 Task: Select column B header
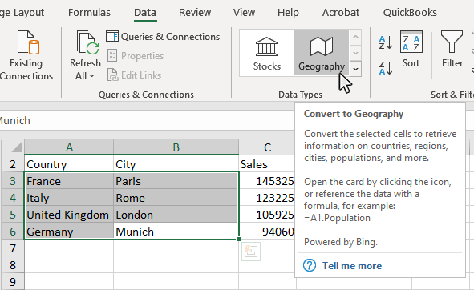[176, 147]
